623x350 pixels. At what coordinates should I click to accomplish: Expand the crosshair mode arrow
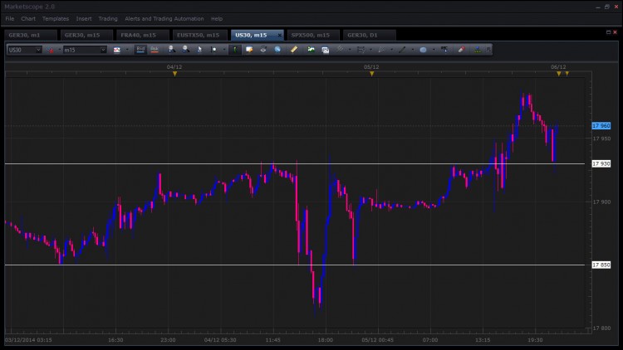[223, 50]
